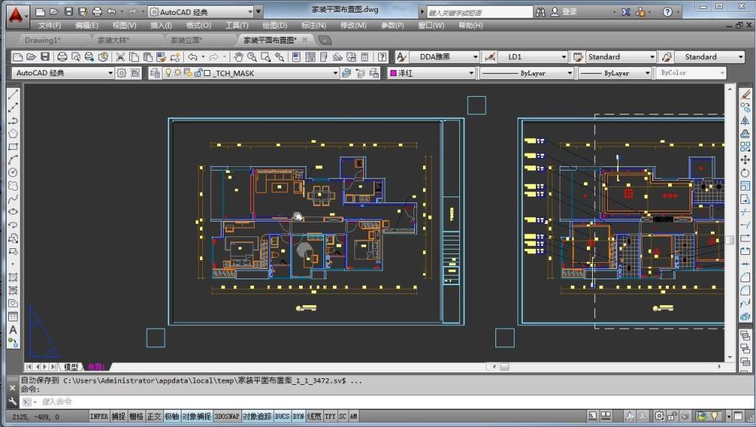Toggle the 栅格 grid display button
Viewport: 756px width, 427px height.
pos(136,417)
